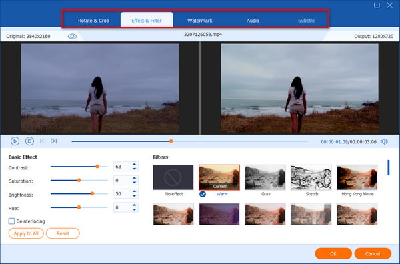The width and height of the screenshot is (400, 264).
Task: Mute the volume speaker icon
Action: [x=384, y=141]
